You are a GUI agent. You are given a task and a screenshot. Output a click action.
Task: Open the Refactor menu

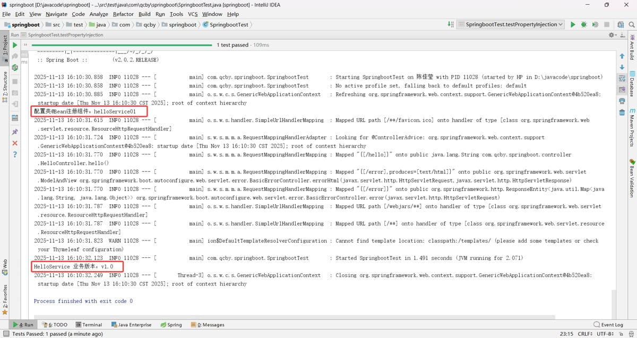(123, 14)
